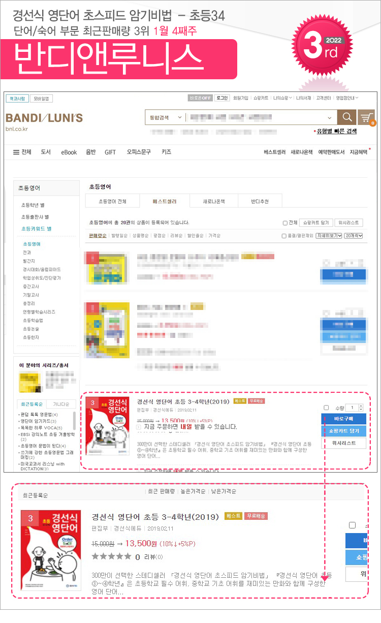Image resolution: width=381 pixels, height=623 pixels.
Task: Click the BANDI/LUNI'S logo
Action: (x=44, y=118)
